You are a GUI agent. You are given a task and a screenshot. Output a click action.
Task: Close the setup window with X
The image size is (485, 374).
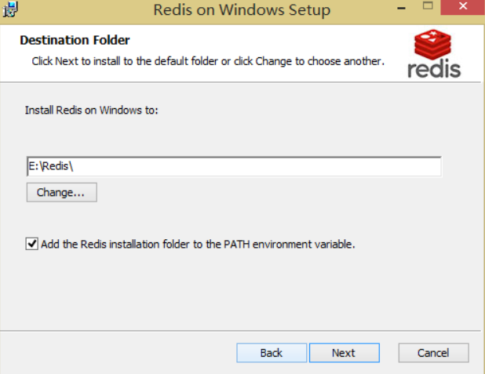(x=462, y=7)
